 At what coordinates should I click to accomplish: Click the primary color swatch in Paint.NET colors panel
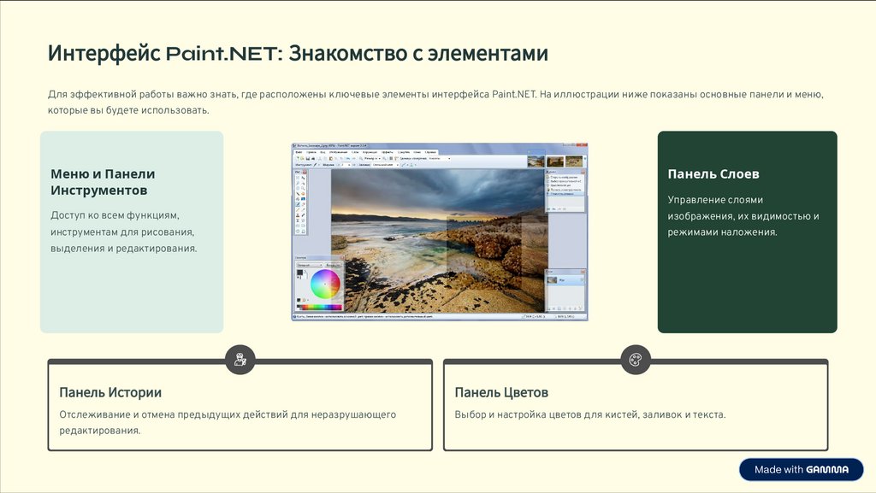(x=299, y=273)
